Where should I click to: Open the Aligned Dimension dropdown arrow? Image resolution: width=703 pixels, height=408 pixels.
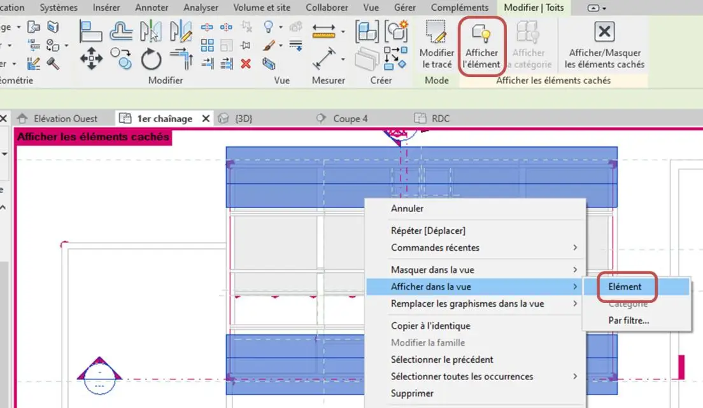(343, 59)
